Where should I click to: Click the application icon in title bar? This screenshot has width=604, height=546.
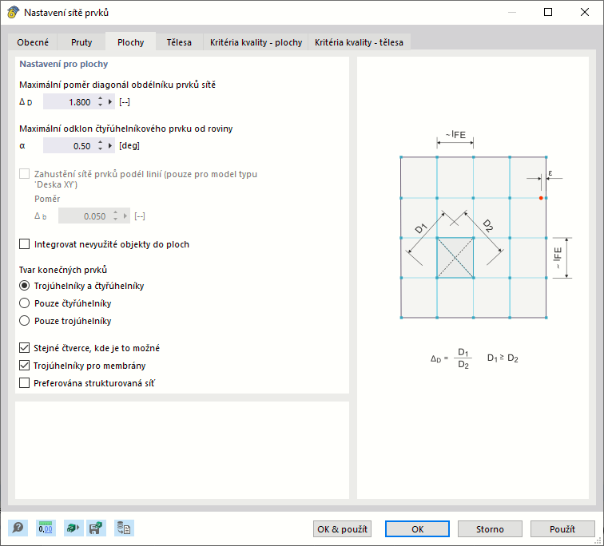coord(13,12)
